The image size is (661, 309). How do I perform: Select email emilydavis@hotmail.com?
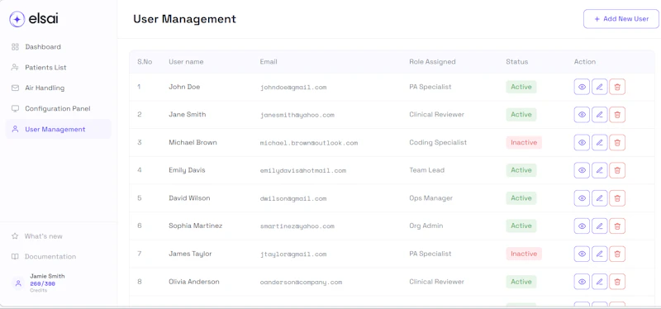(303, 171)
